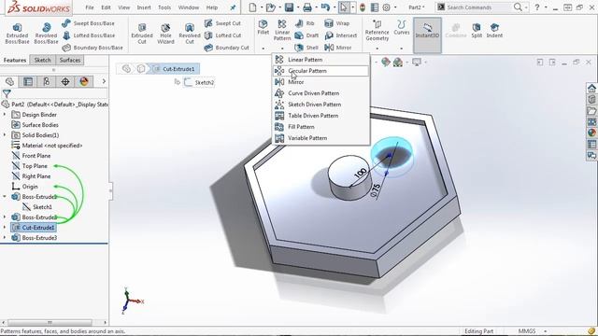The image size is (598, 336).
Task: Open Reference Geometry tools
Action: coord(377,30)
